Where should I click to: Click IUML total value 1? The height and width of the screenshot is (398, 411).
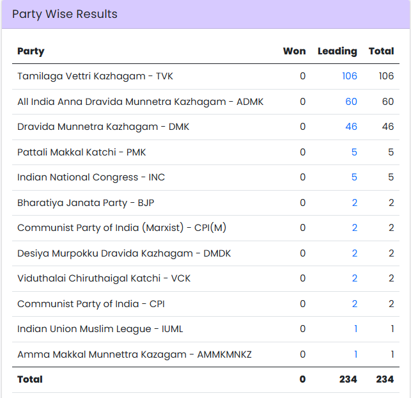pyautogui.click(x=392, y=329)
